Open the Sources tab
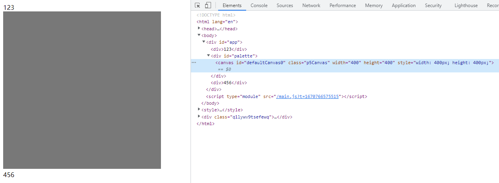Viewport: 499px width, 183px height. [285, 5]
